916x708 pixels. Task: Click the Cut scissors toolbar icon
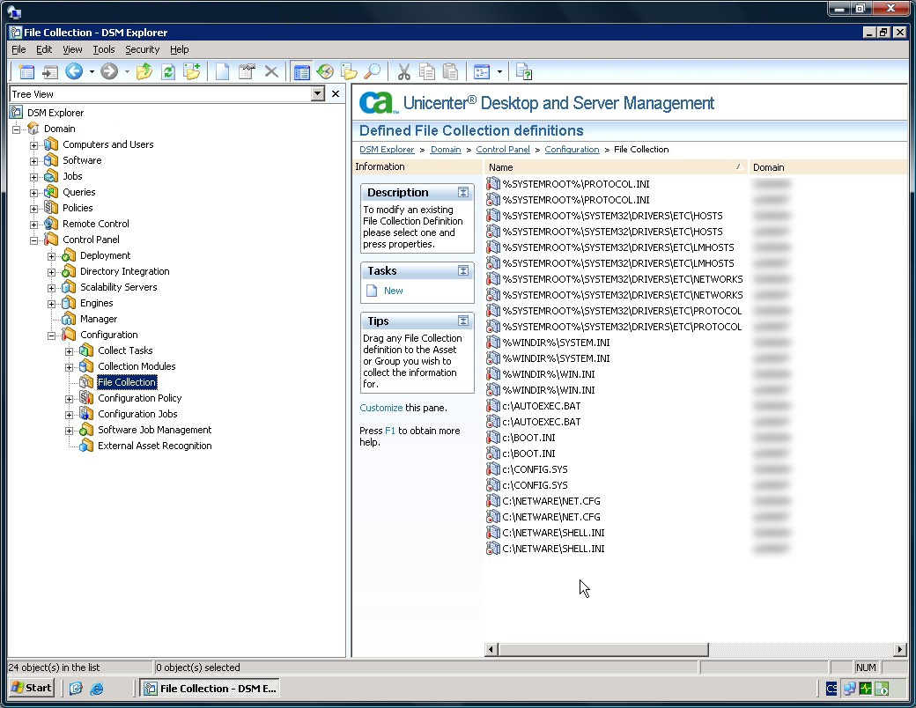[404, 72]
